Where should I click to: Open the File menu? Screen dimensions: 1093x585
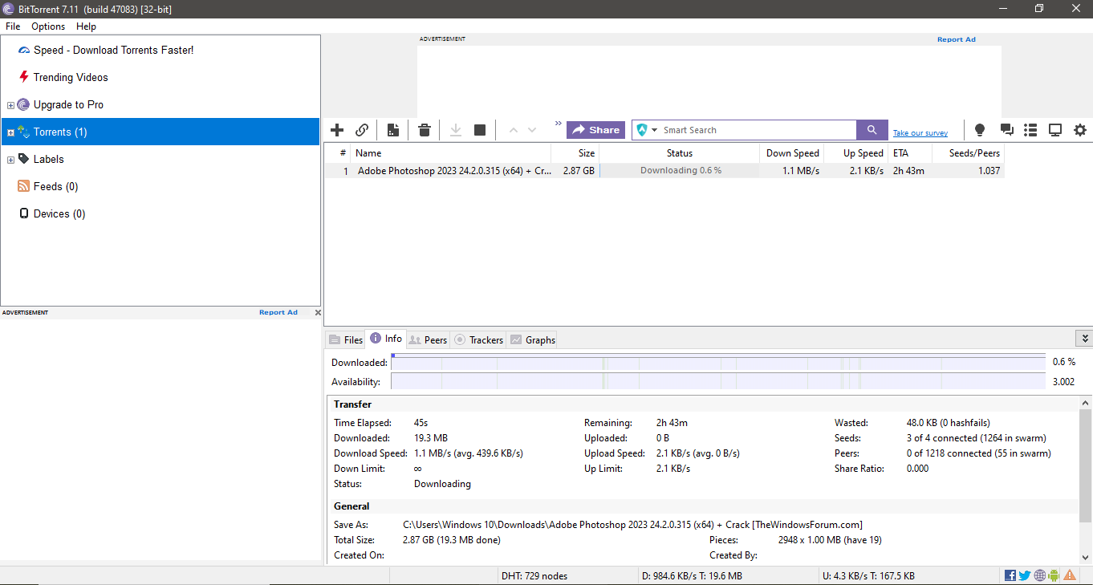[x=13, y=26]
